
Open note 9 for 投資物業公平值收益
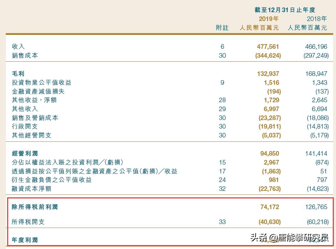click(222, 83)
